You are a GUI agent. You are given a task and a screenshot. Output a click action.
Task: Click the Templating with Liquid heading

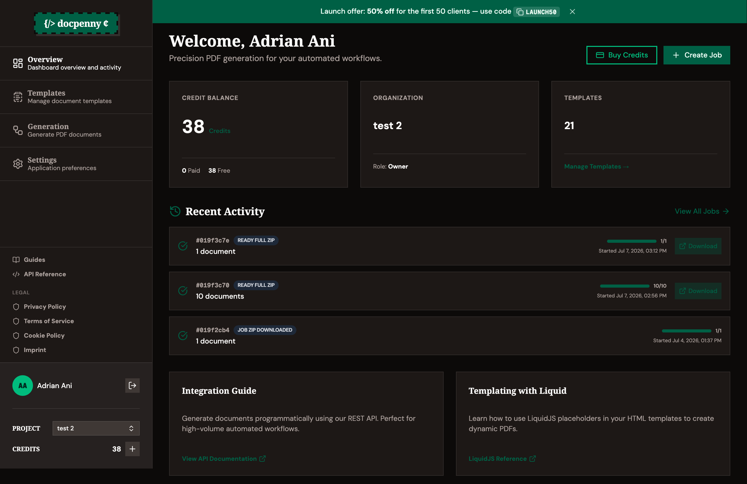click(x=518, y=391)
